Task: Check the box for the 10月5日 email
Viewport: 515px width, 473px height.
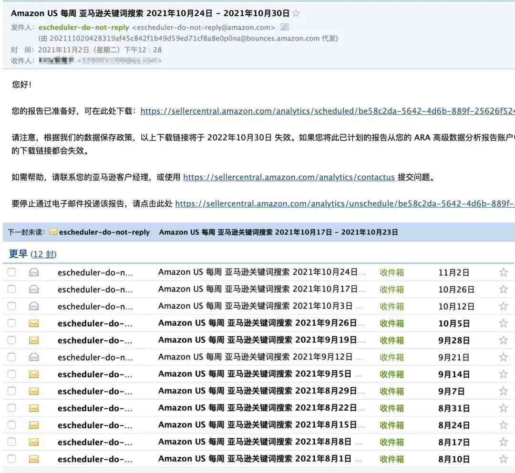Action: coord(11,323)
